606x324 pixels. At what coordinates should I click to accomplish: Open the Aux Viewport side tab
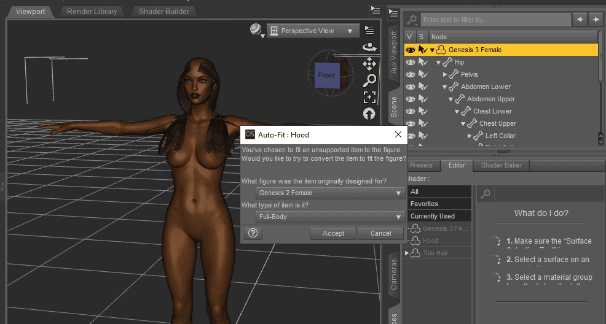pos(393,52)
